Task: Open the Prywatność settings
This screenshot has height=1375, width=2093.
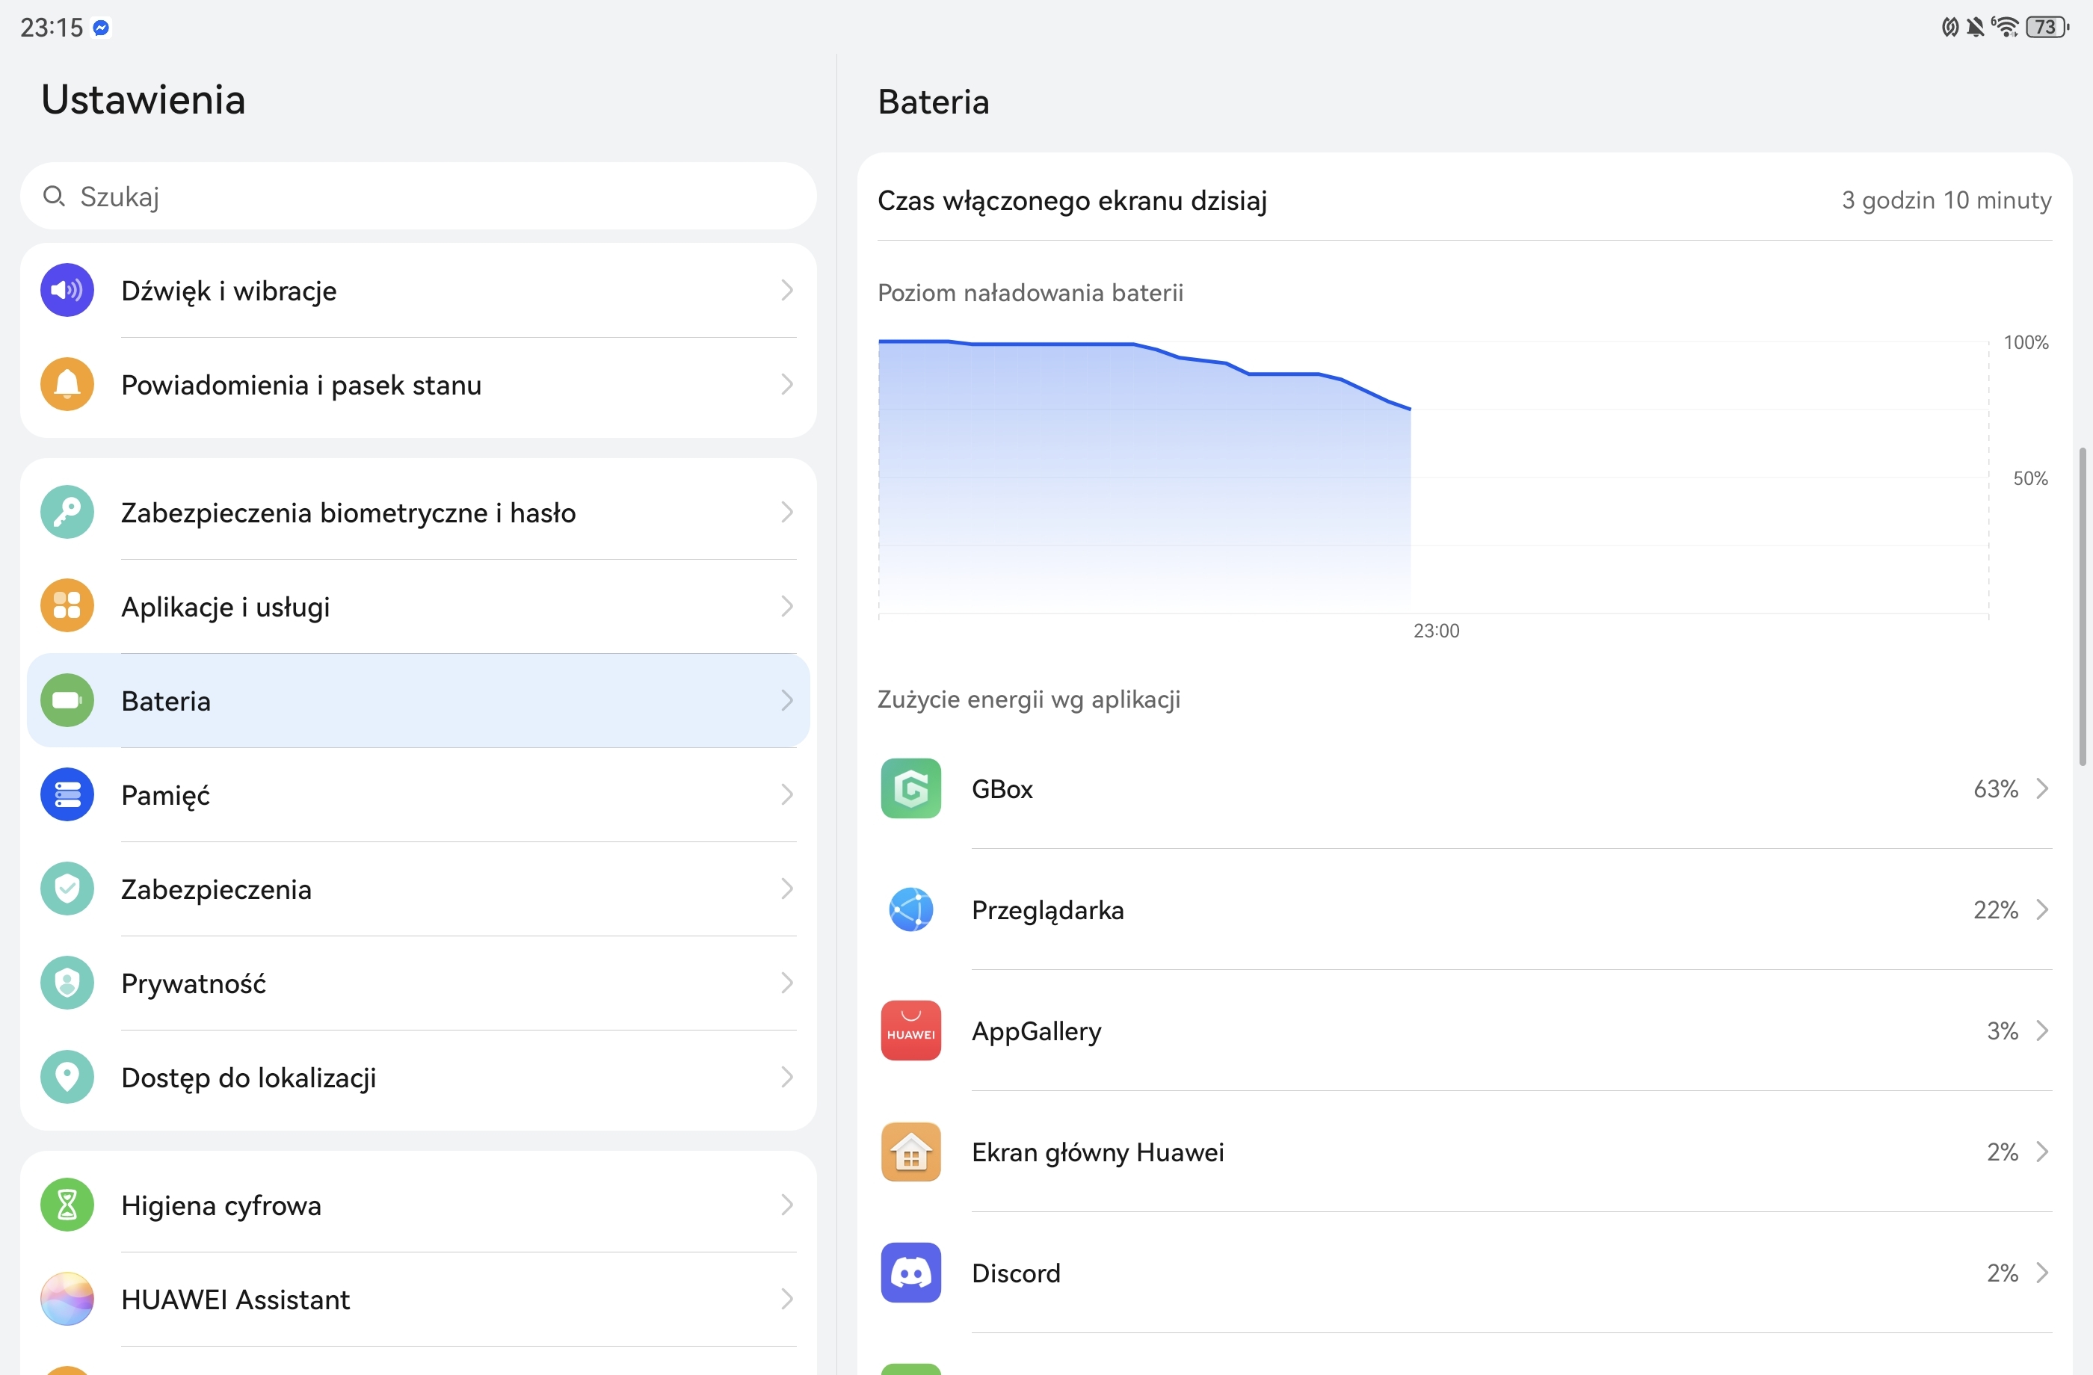Action: 419,982
